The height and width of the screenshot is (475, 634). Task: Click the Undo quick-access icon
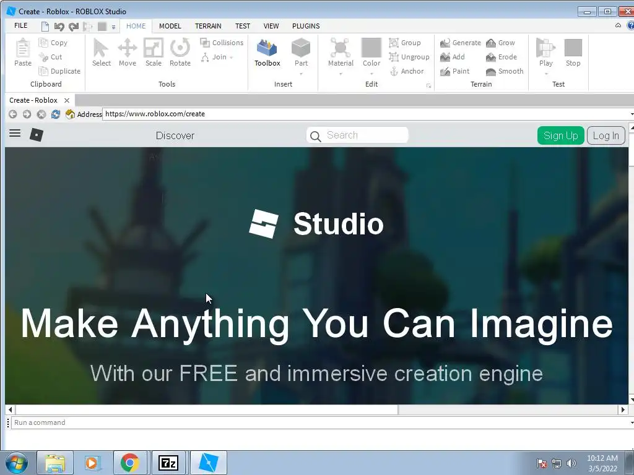59,27
